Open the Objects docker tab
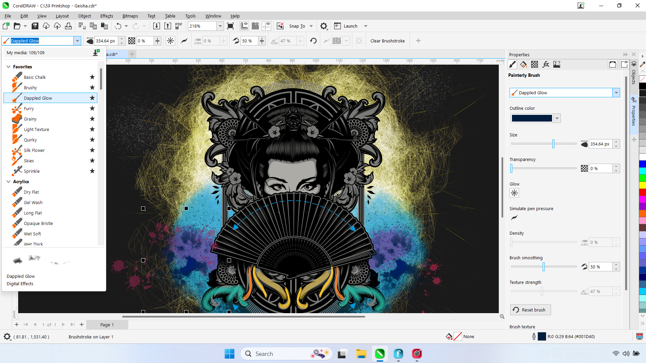 tap(634, 73)
